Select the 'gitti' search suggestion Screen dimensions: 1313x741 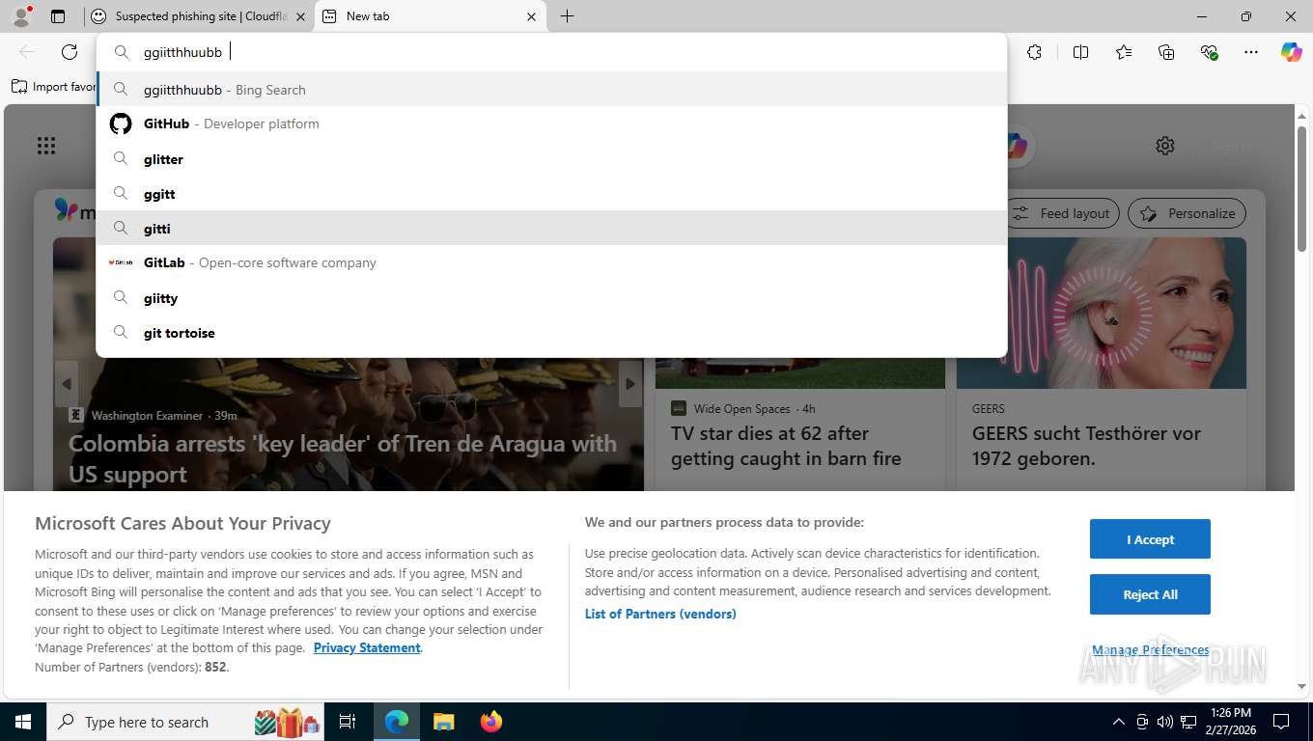(551, 229)
